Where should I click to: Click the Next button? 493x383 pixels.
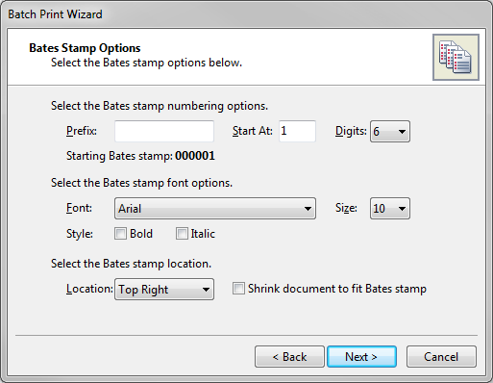point(361,357)
